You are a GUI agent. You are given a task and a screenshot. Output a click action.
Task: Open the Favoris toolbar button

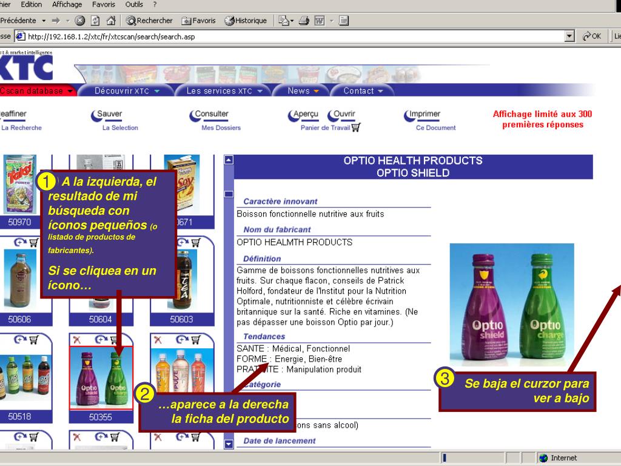pyautogui.click(x=198, y=21)
